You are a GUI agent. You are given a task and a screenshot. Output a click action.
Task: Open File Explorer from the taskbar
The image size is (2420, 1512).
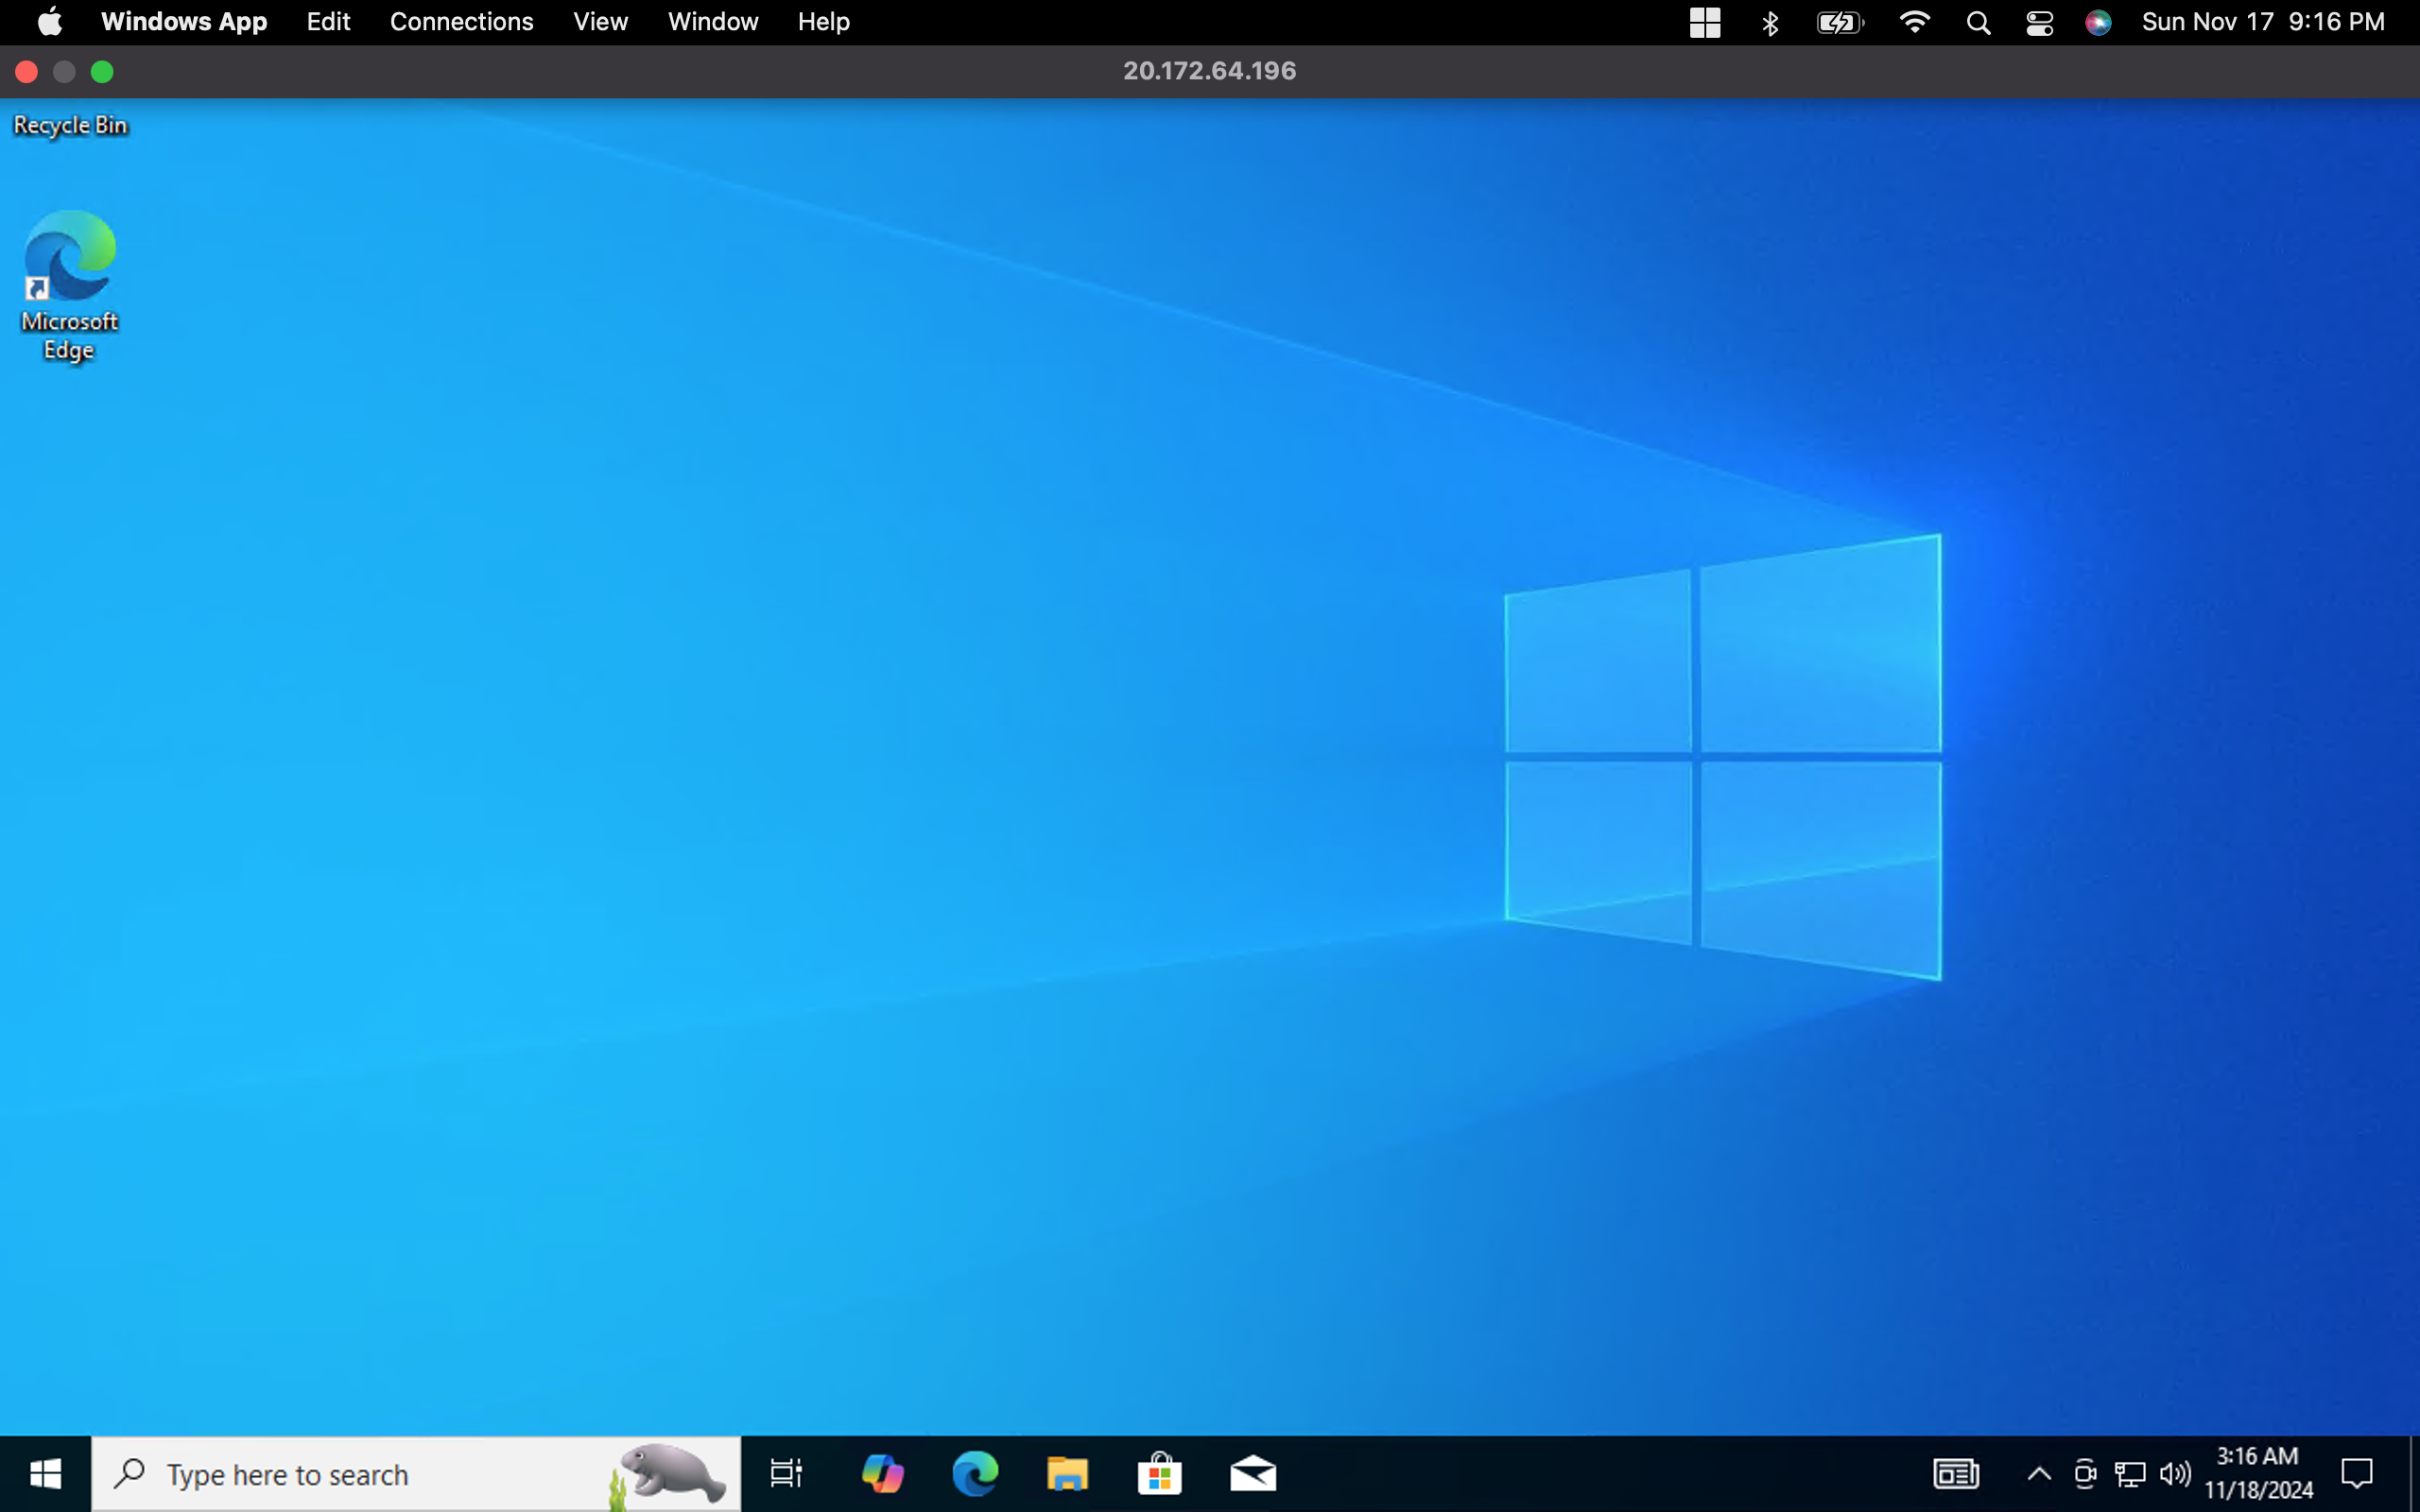point(1067,1473)
